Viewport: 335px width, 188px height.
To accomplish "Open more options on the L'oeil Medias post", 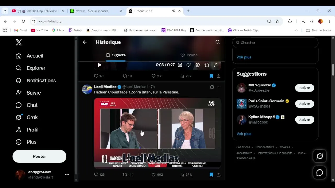I will (x=219, y=87).
